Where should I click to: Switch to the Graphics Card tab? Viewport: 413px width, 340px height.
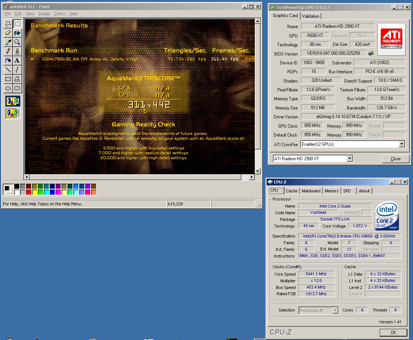click(285, 16)
